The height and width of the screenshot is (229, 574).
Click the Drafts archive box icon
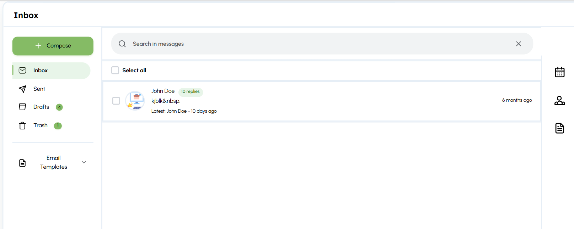[22, 107]
